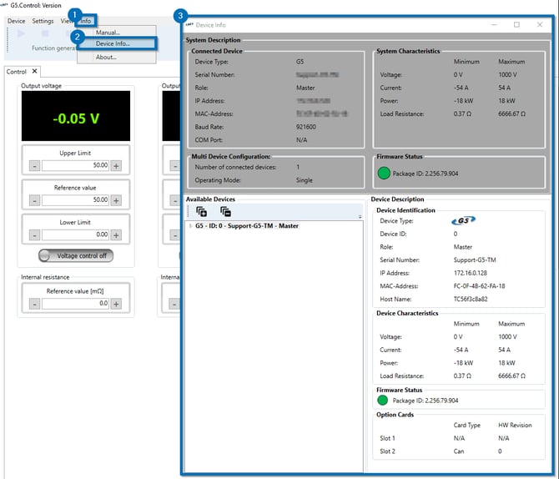Image resolution: width=559 pixels, height=479 pixels.
Task: Click the stop toolbar icon
Action: click(45, 33)
